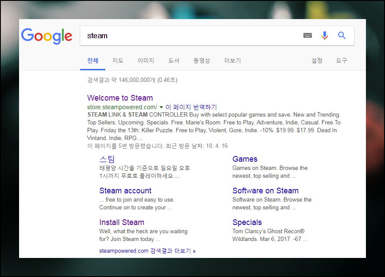Viewport: 385px width, 277px height.
Task: Click snippet "태평양 시간을 기준으로 일요일 오후"
Action: pos(145,168)
